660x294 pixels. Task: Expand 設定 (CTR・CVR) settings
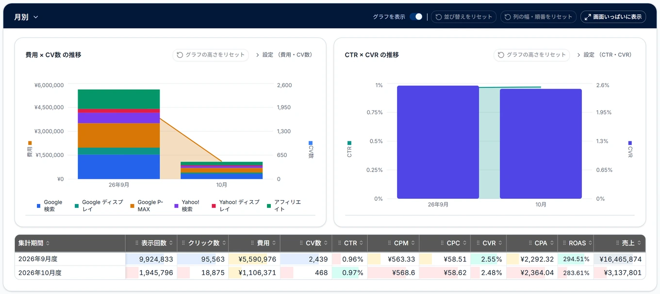605,55
